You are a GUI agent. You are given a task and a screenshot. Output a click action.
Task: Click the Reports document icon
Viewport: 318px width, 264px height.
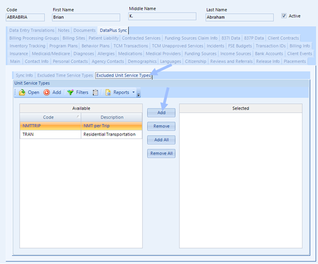point(108,92)
